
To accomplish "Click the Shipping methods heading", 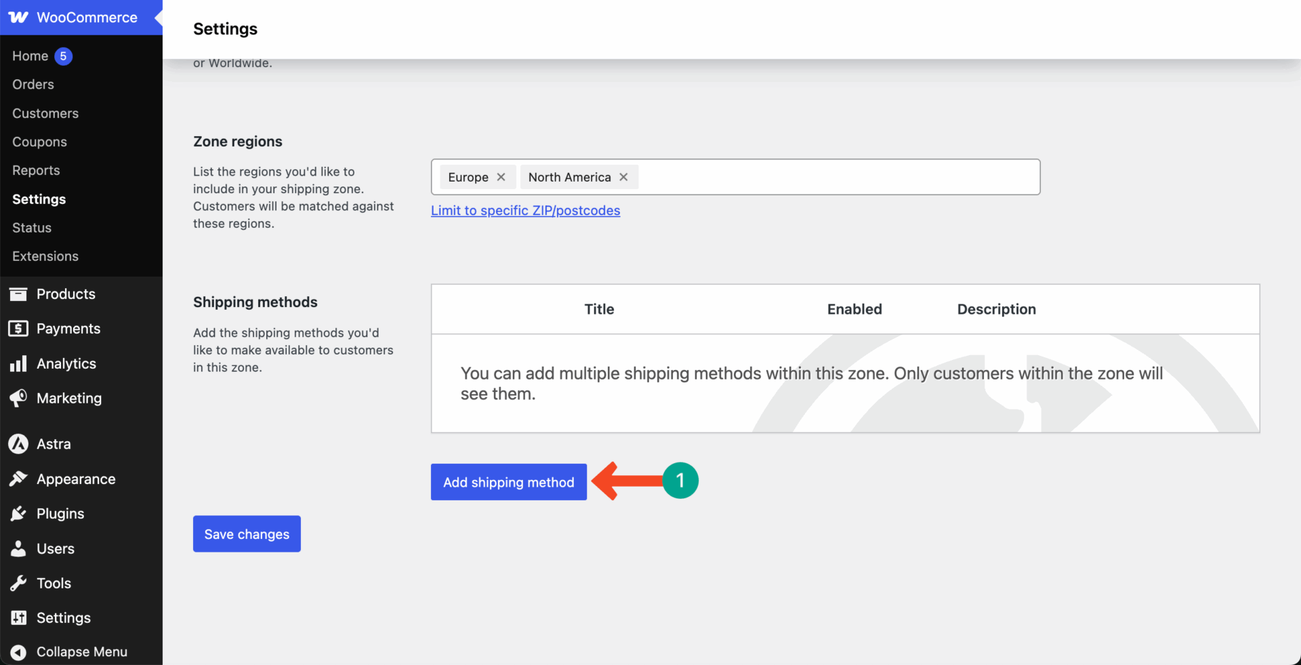I will [255, 302].
